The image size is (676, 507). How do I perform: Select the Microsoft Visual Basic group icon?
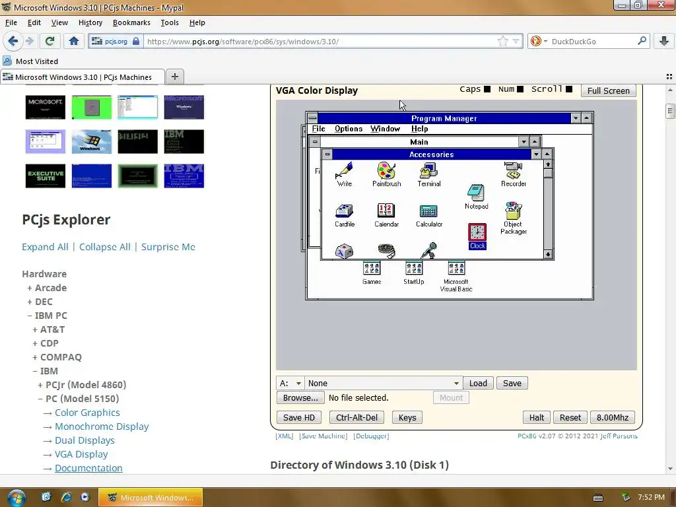[x=456, y=277]
